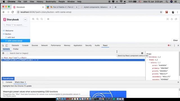The width and height of the screenshot is (180, 101).
Task: Focus the Storybook search box
Action: (15, 25)
